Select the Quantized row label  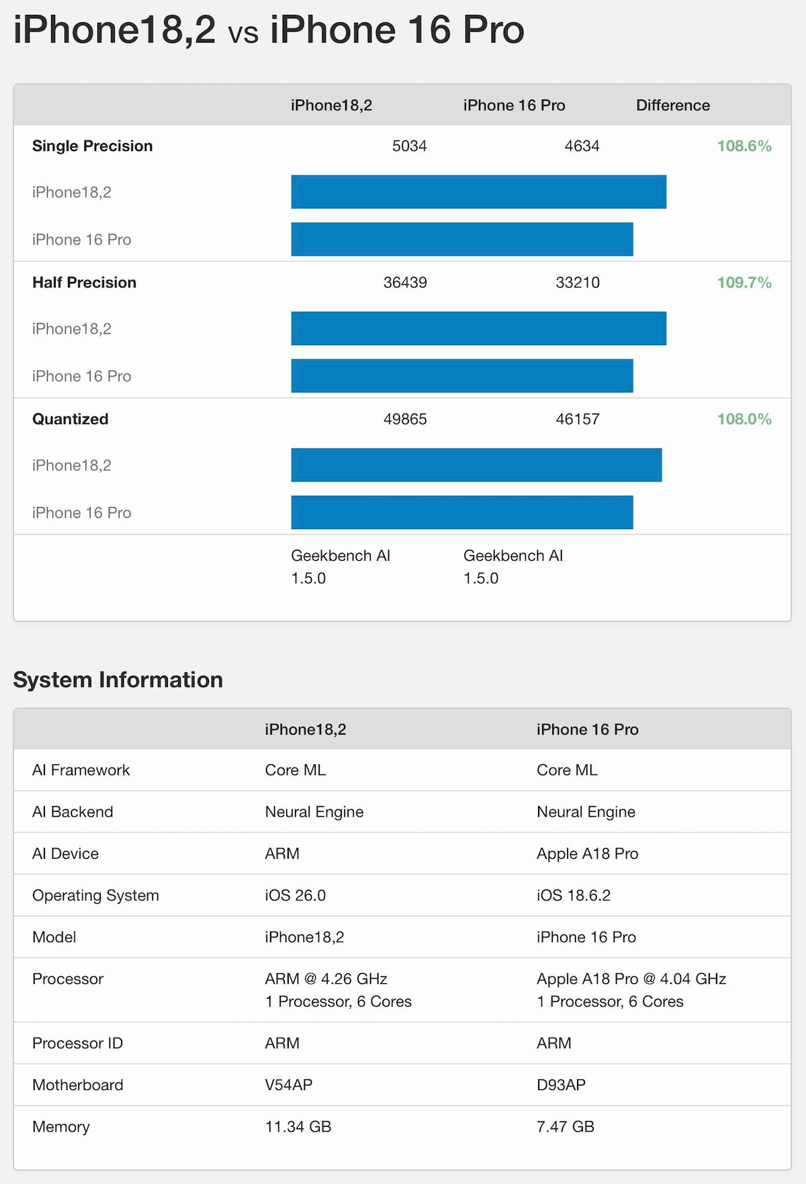[x=71, y=419]
